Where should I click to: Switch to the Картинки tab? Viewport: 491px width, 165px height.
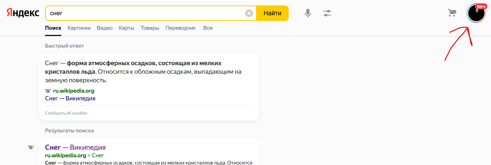point(79,28)
